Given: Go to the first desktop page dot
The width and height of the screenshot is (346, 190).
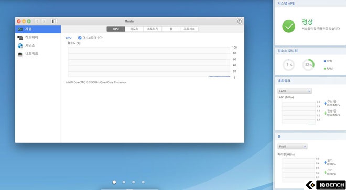Looking at the screenshot, I should coord(114,182).
